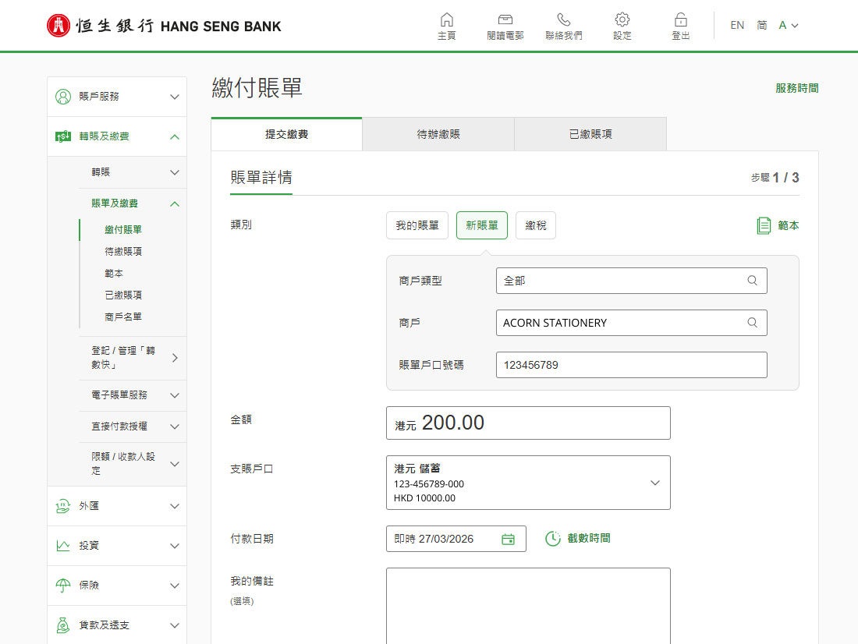Select 繳稅 category option
858x644 pixels.
(536, 225)
